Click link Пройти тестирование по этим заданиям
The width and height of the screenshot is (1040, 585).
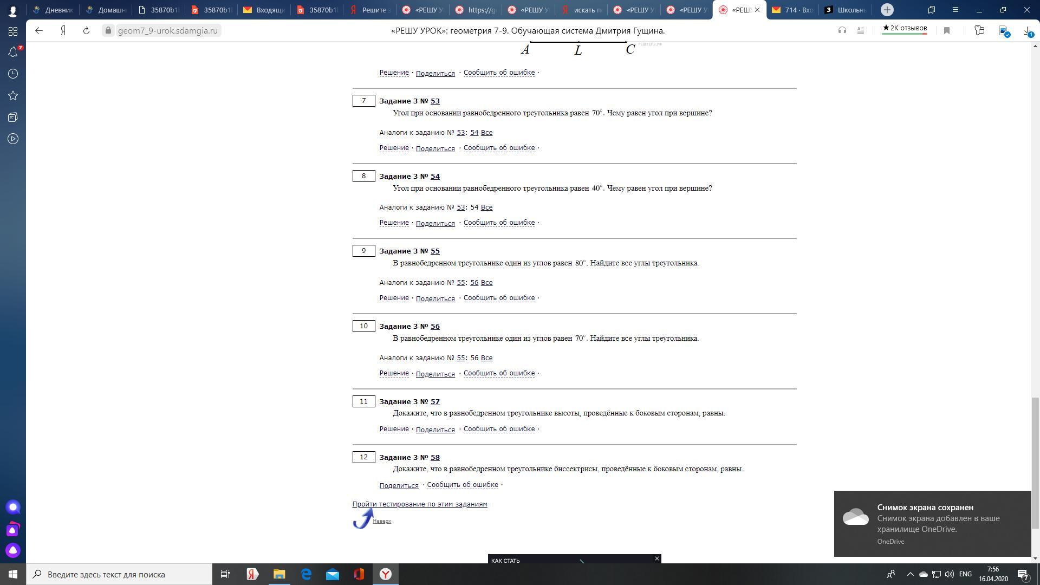[419, 504]
